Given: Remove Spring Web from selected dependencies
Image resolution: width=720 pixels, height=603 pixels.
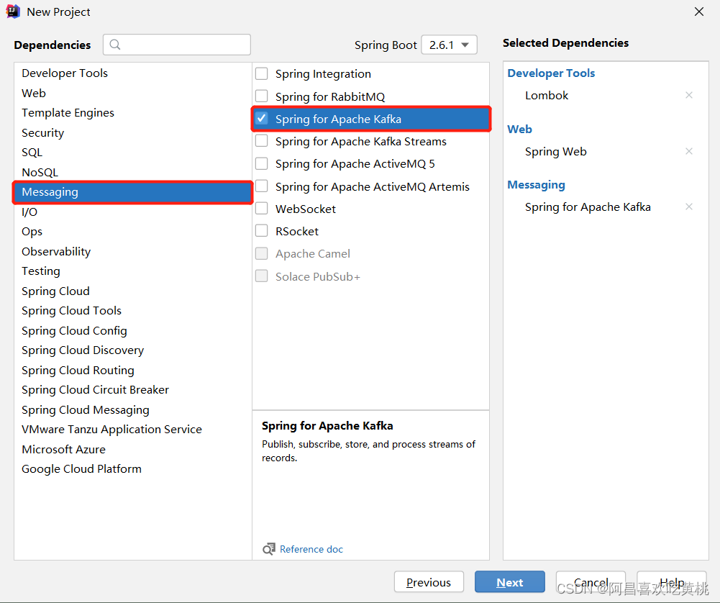Looking at the screenshot, I should (x=689, y=151).
